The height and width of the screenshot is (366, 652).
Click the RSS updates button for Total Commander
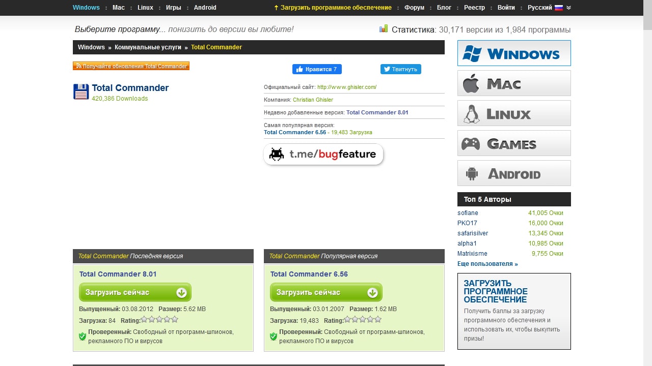(x=131, y=66)
